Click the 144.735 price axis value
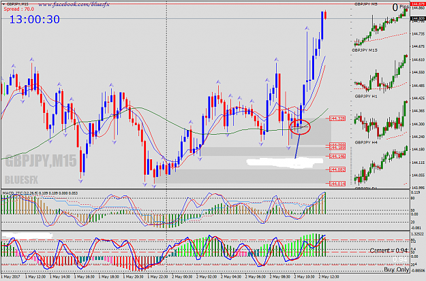The image size is (426, 281). click(418, 34)
